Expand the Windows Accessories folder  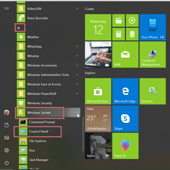tap(77, 65)
